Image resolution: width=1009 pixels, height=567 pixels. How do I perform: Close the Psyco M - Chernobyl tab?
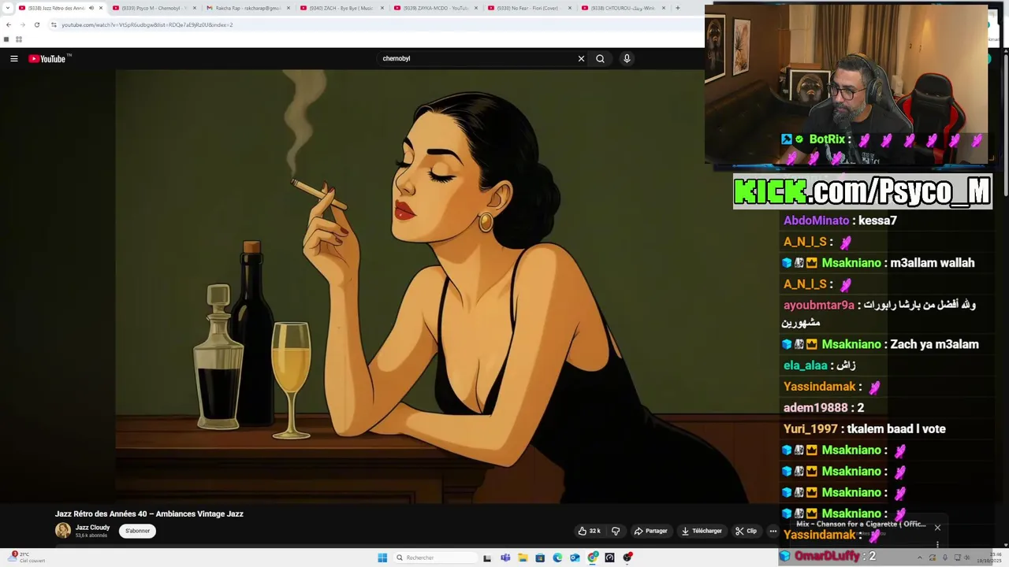point(195,8)
